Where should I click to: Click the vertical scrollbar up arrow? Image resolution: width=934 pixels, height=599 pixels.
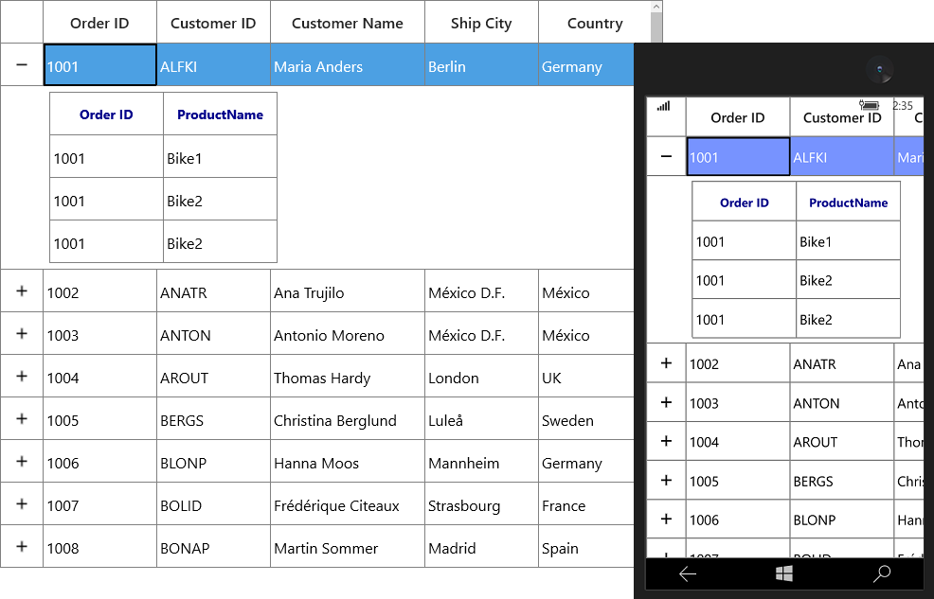[656, 8]
